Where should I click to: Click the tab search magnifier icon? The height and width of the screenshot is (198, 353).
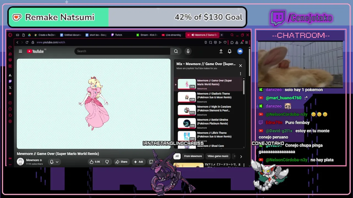click(x=232, y=35)
